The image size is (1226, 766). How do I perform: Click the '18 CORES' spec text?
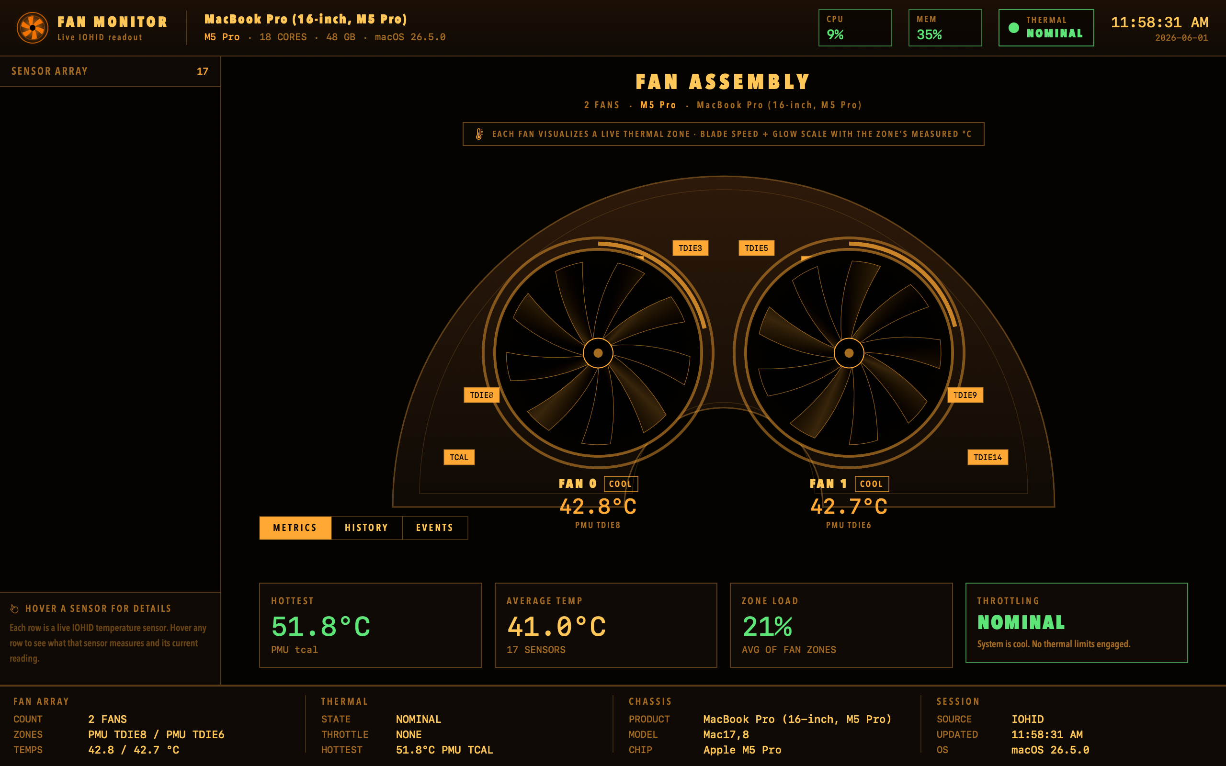[x=283, y=37]
